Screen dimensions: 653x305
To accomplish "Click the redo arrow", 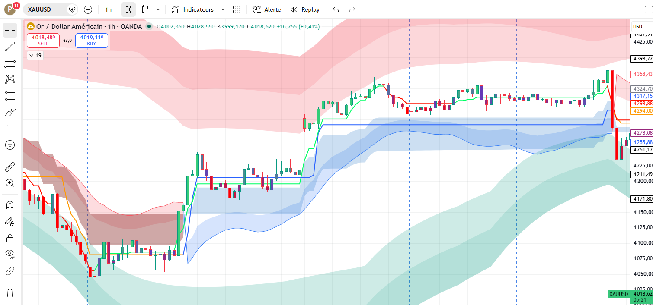I will (x=352, y=9).
